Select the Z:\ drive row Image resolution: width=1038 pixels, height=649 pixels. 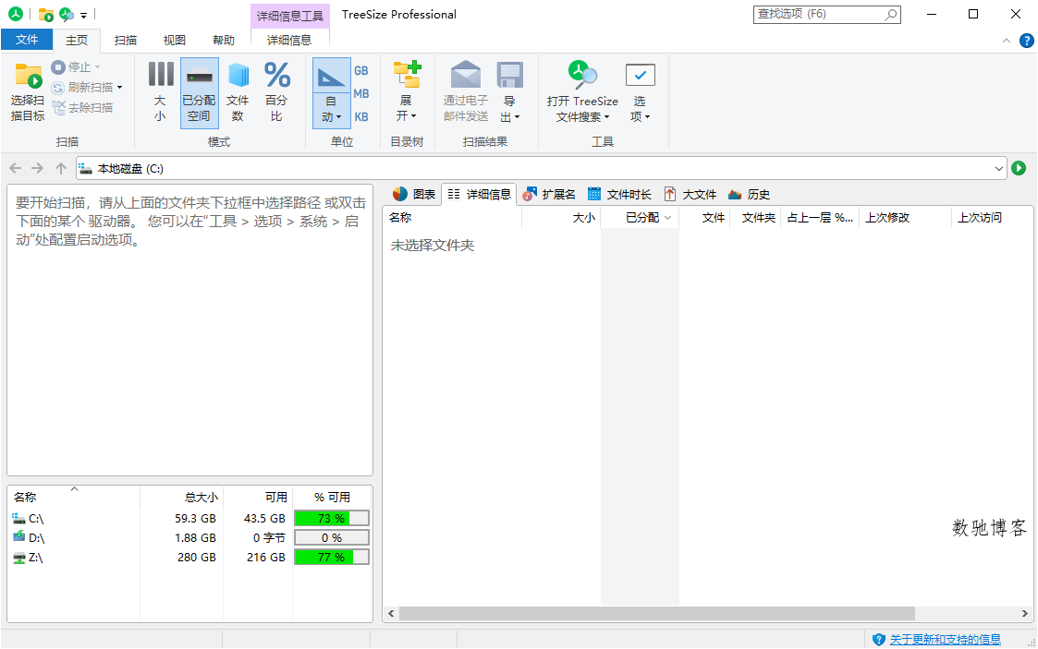click(x=189, y=557)
